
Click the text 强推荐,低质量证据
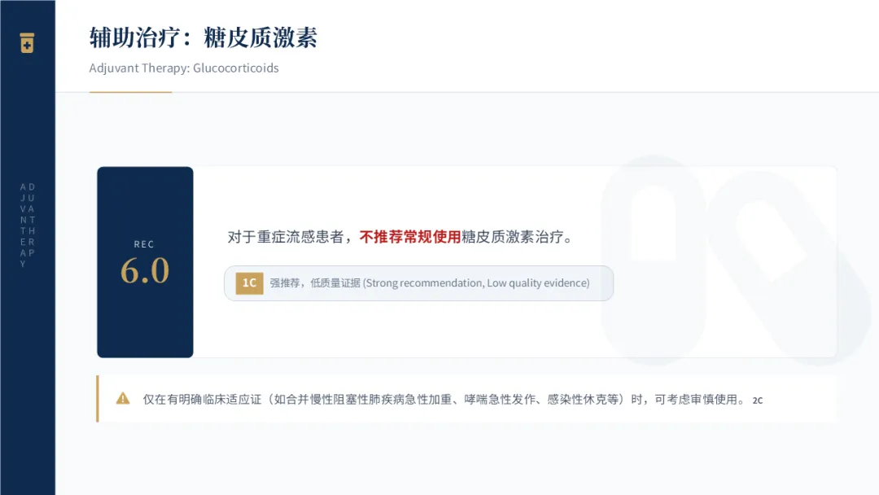315,283
